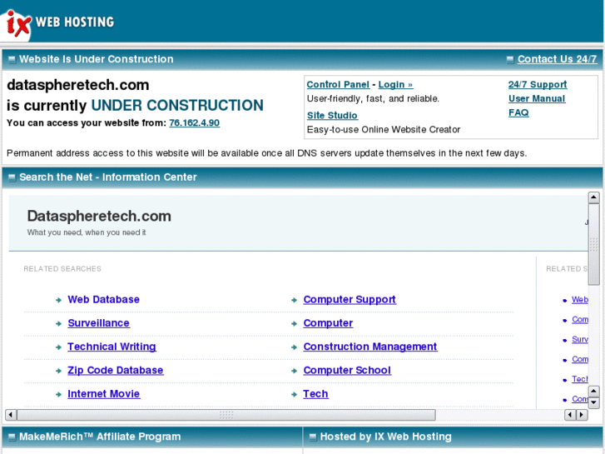Open the Internet Movie related search
Image resolution: width=605 pixels, height=454 pixels.
(104, 394)
